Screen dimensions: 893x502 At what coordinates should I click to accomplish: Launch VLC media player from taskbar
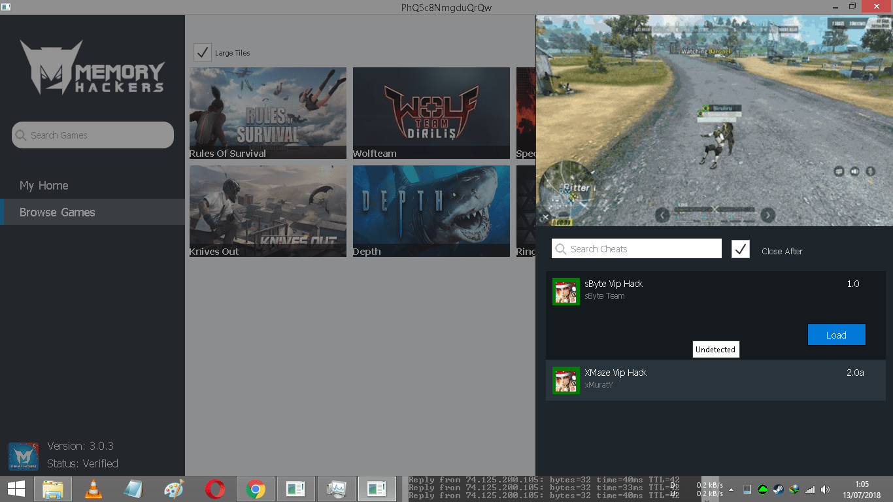pyautogui.click(x=93, y=489)
